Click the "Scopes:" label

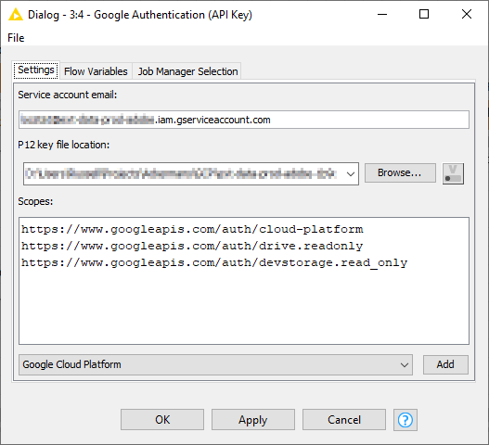[x=35, y=201]
